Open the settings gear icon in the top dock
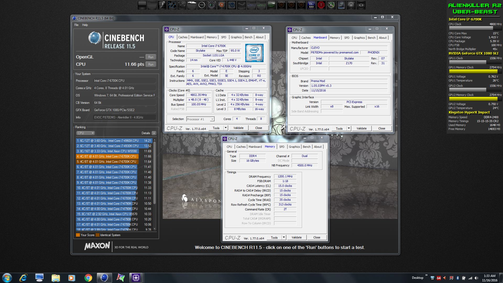Image resolution: width=503 pixels, height=283 pixels. [351, 5]
